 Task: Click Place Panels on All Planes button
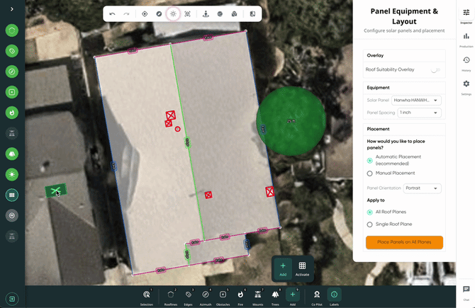[404, 242]
